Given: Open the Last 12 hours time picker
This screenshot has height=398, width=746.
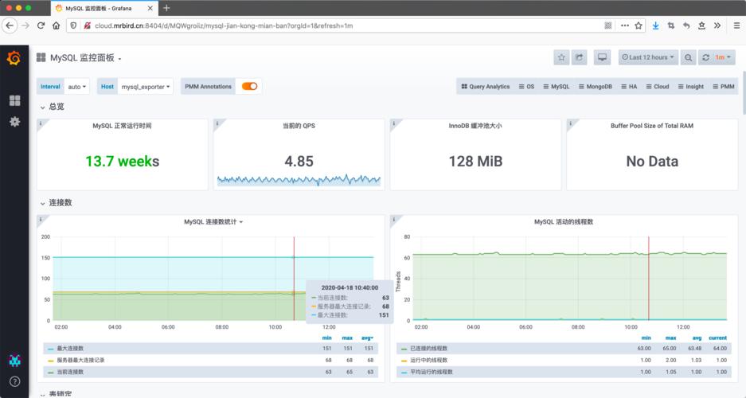Looking at the screenshot, I should [649, 57].
